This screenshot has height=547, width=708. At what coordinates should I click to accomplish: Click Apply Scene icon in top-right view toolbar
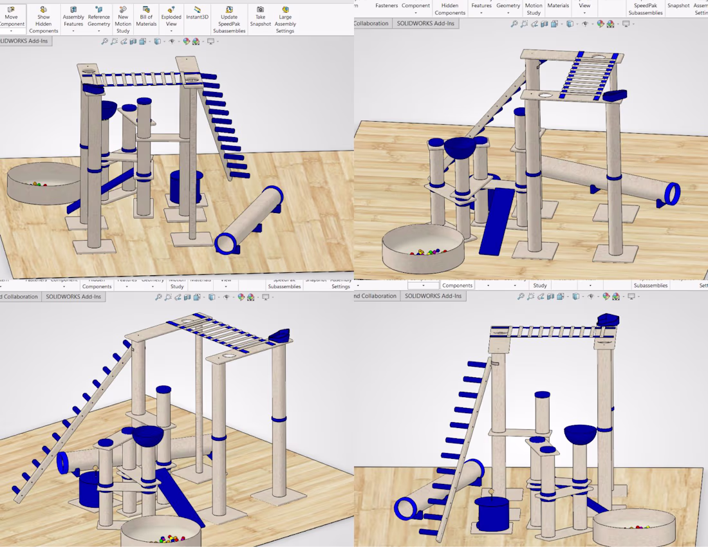tap(610, 24)
